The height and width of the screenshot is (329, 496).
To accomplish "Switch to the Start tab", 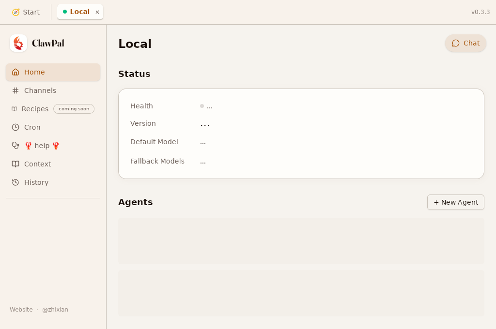I will point(26,12).
